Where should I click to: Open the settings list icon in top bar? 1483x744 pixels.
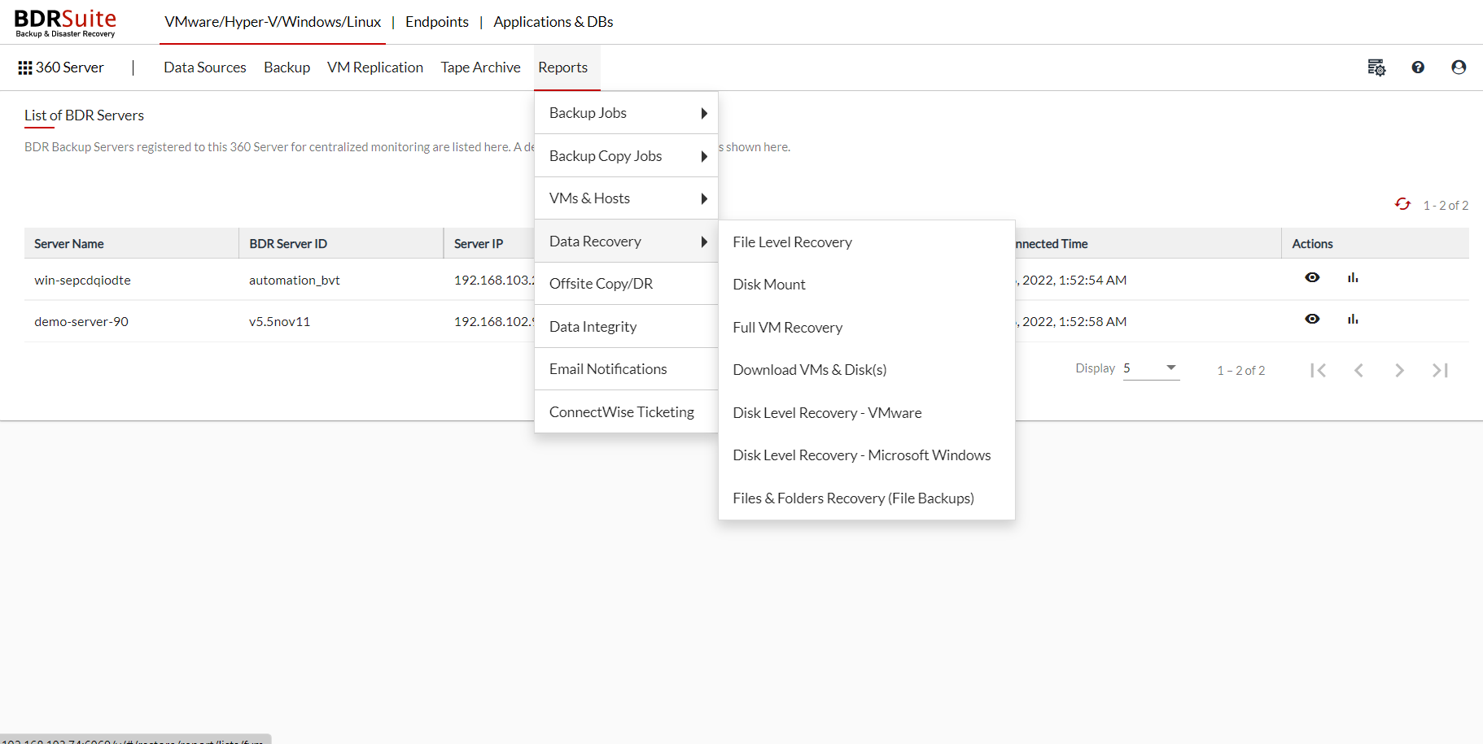click(1376, 67)
